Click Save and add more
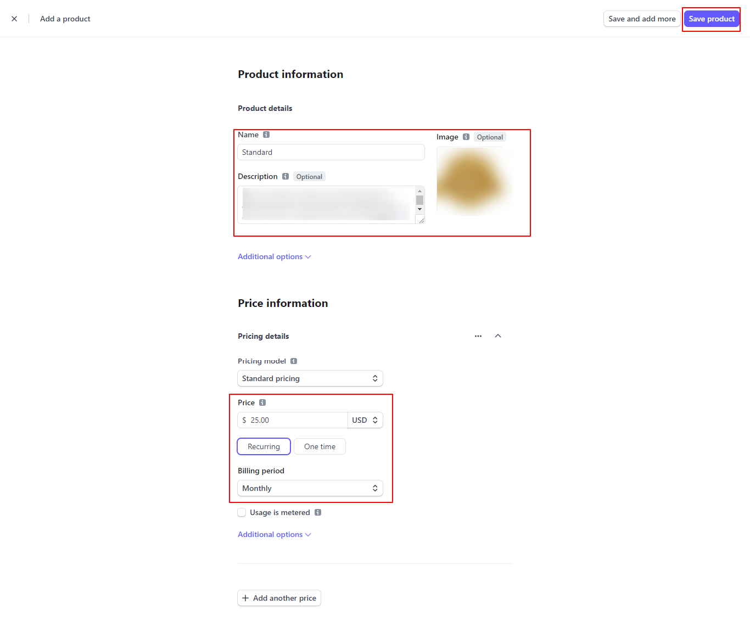 [642, 19]
